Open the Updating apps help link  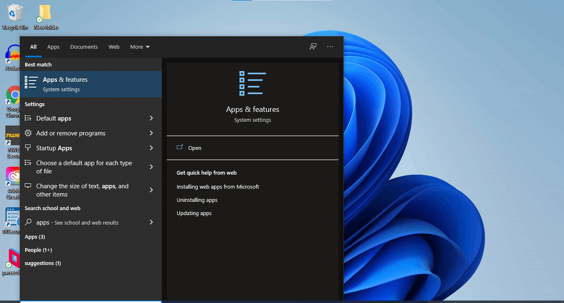[194, 213]
